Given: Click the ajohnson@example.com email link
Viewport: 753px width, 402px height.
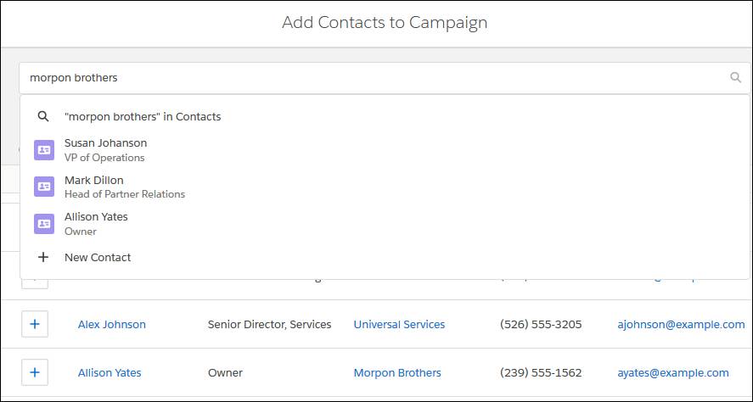Looking at the screenshot, I should (681, 324).
